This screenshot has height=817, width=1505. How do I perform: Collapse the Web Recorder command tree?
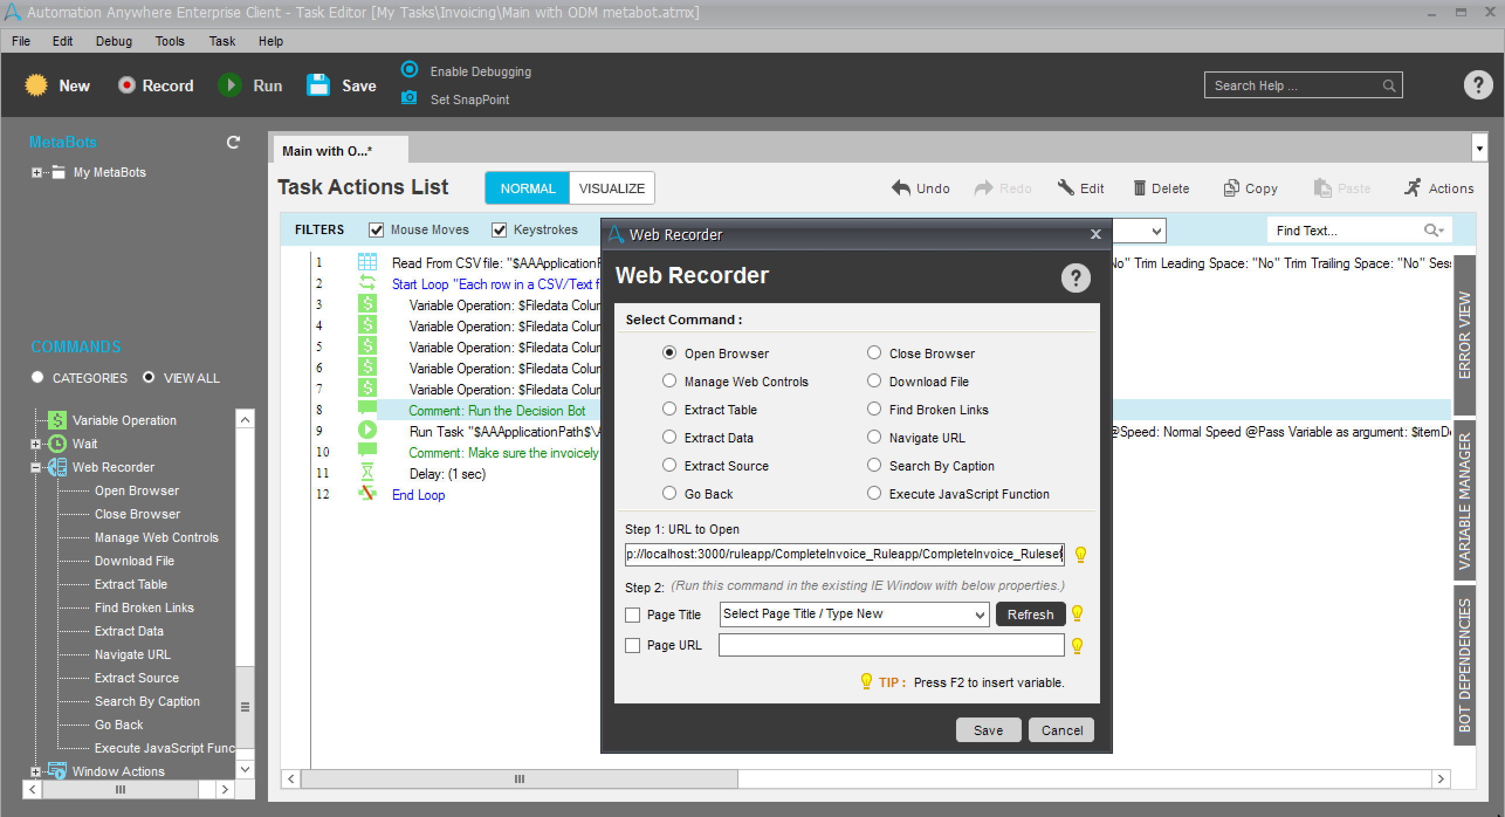click(x=36, y=468)
